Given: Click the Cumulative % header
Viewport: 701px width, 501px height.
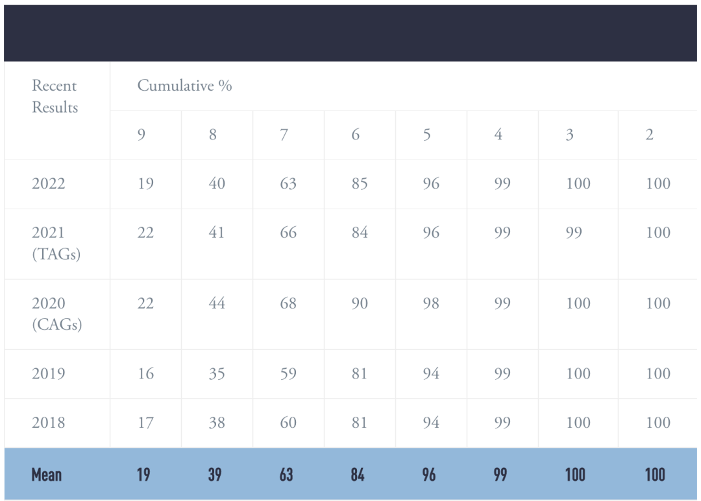Looking at the screenshot, I should click(x=184, y=86).
